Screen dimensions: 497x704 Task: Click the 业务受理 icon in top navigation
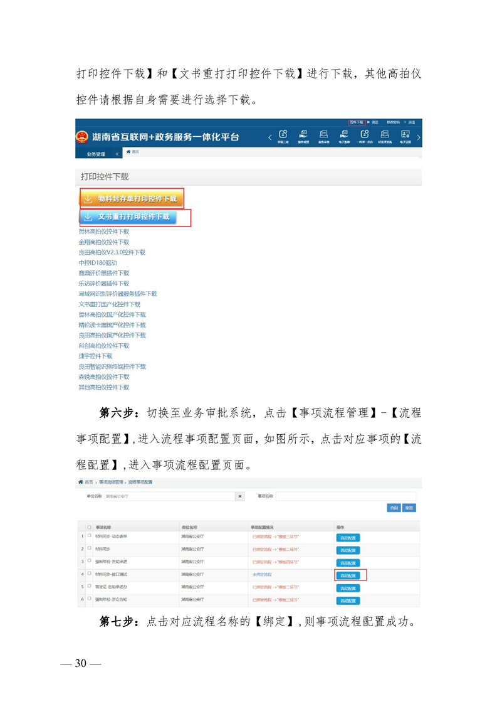click(x=304, y=136)
